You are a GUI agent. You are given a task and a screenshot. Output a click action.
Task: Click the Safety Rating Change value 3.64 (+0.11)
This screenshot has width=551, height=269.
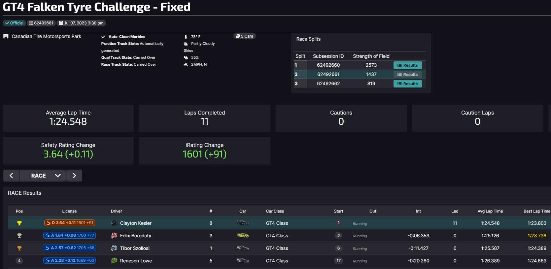[x=68, y=154]
